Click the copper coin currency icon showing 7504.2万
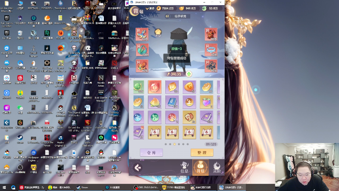This screenshot has height=191, width=339. (x=158, y=8)
